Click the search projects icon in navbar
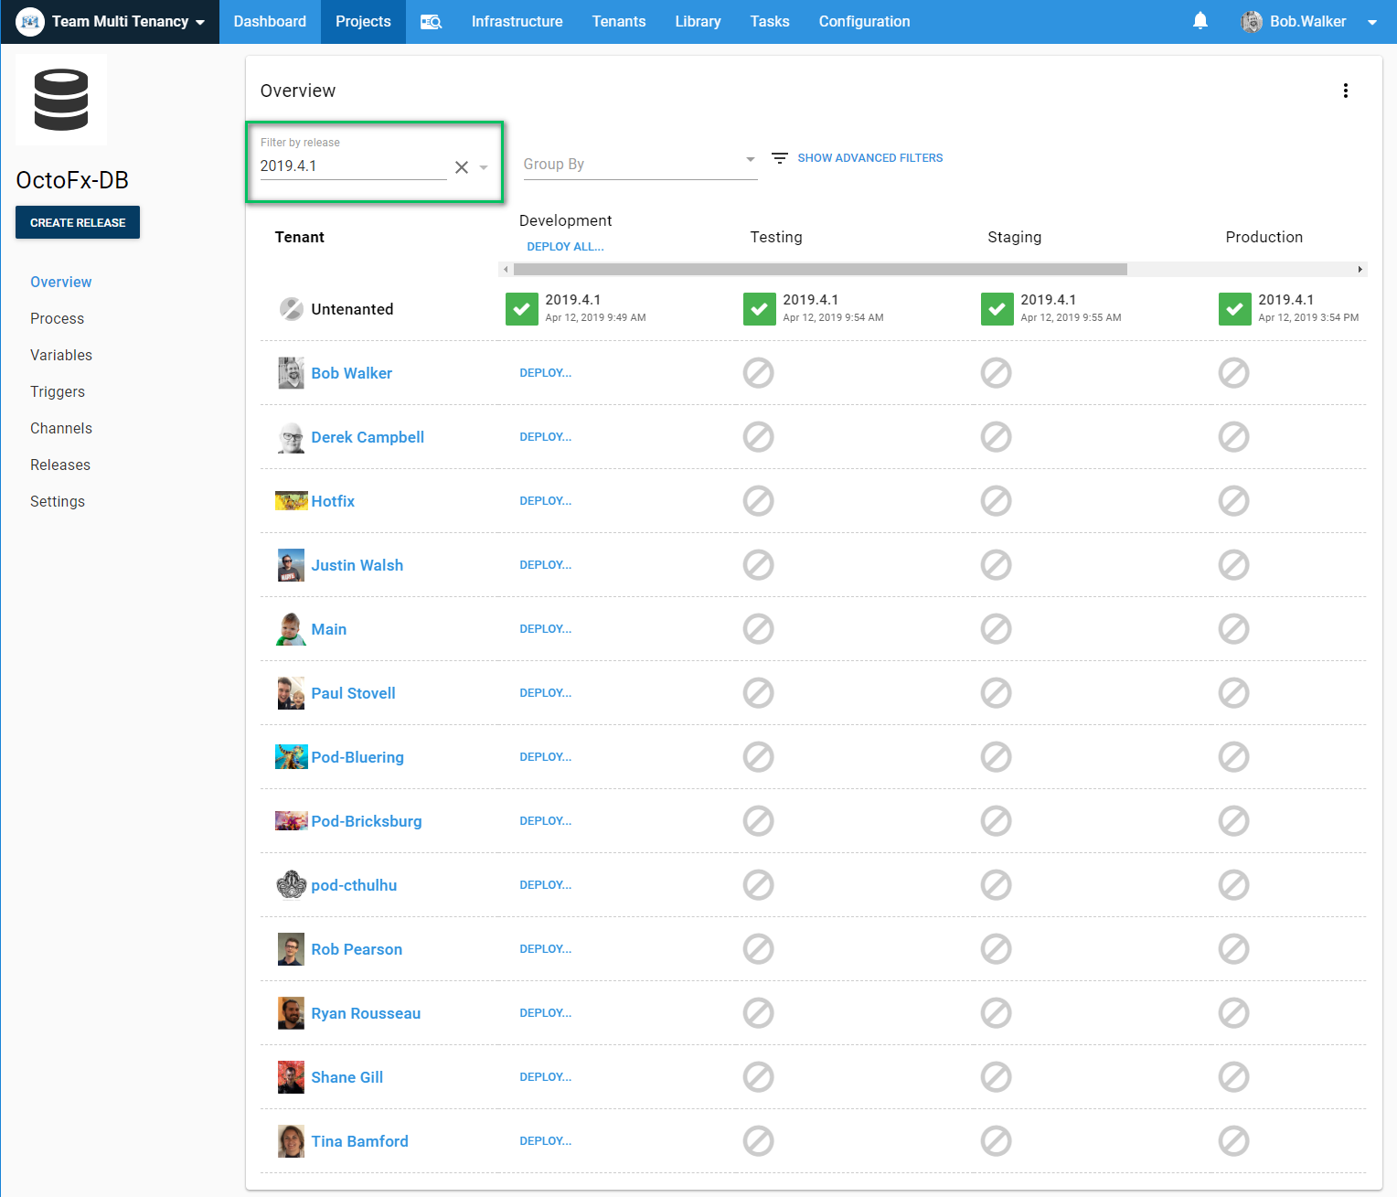 (431, 22)
